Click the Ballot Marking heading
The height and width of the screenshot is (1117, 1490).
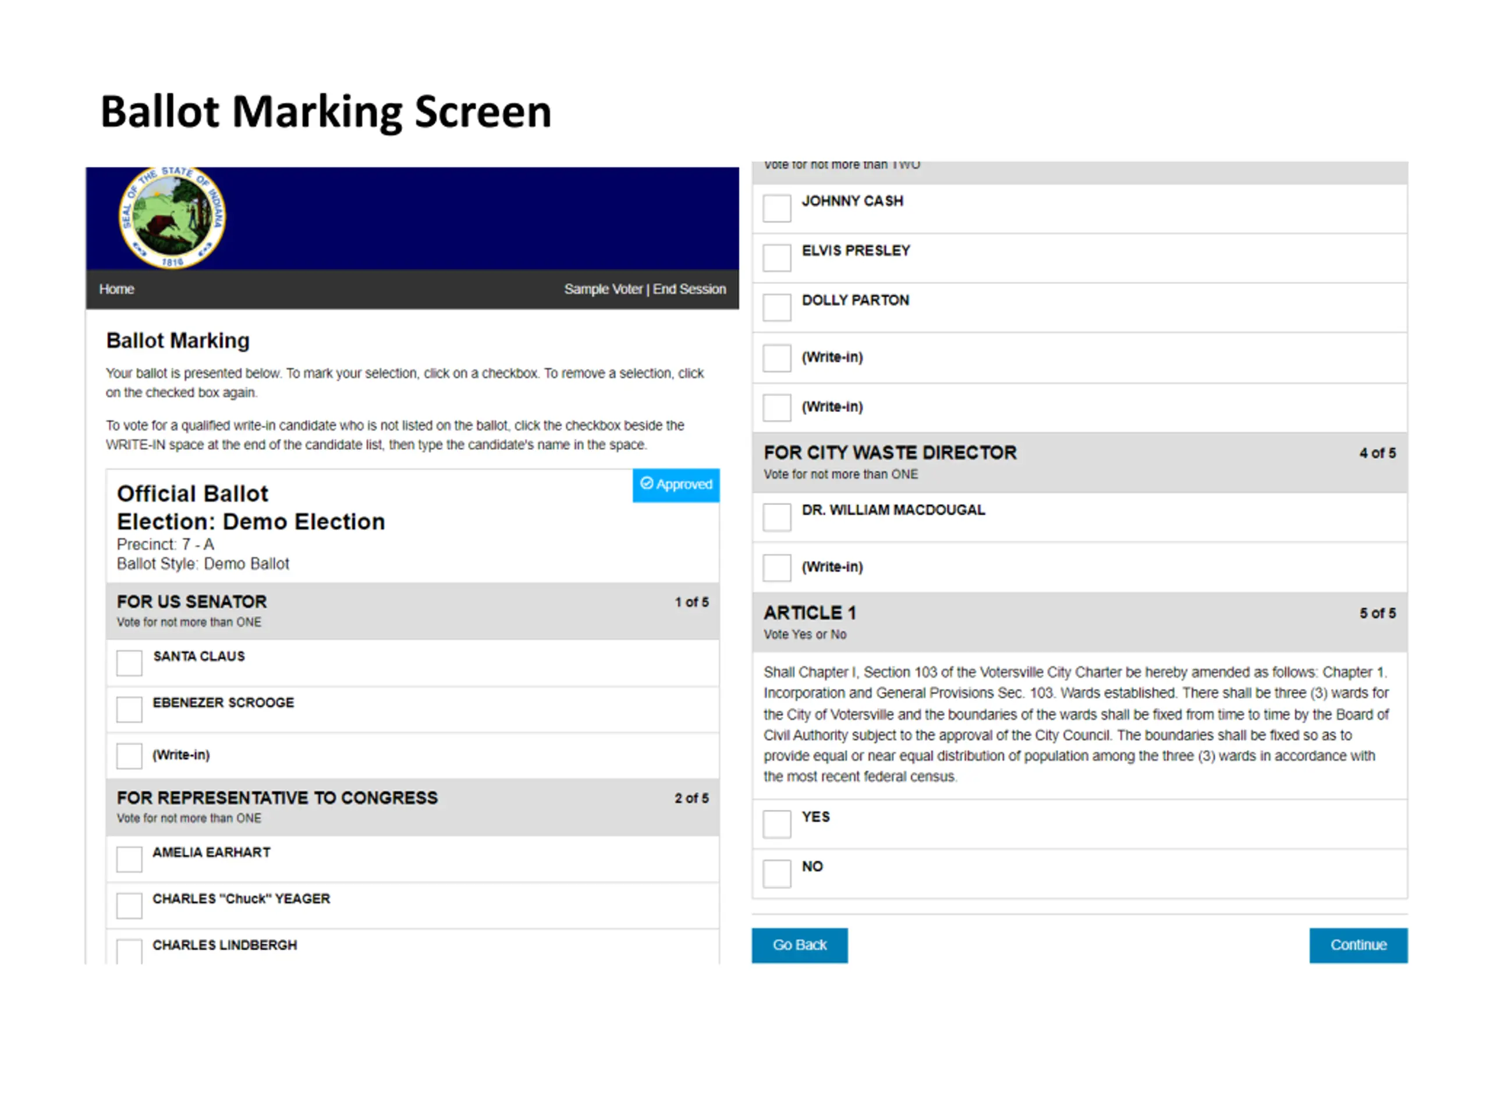point(178,341)
